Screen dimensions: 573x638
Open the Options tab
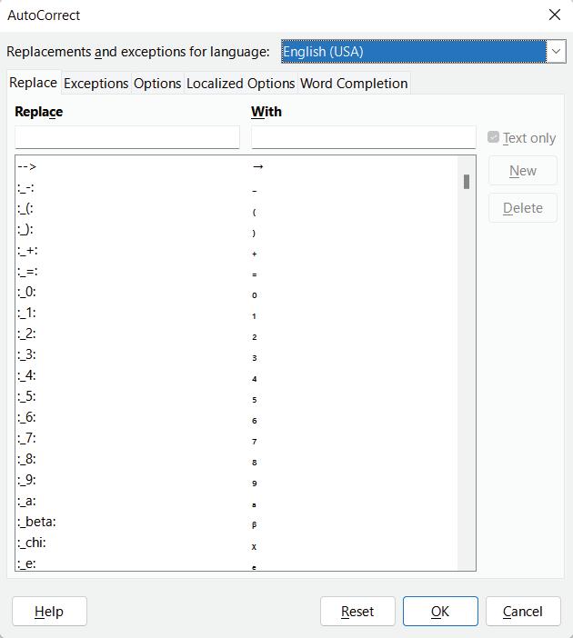[157, 84]
